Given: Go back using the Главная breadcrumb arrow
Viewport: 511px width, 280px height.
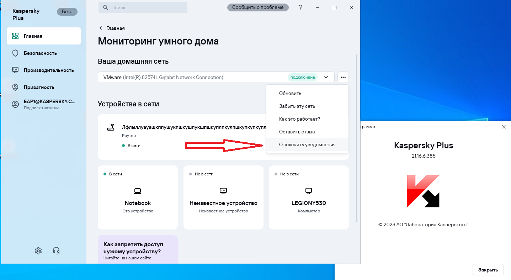Looking at the screenshot, I should [101, 28].
